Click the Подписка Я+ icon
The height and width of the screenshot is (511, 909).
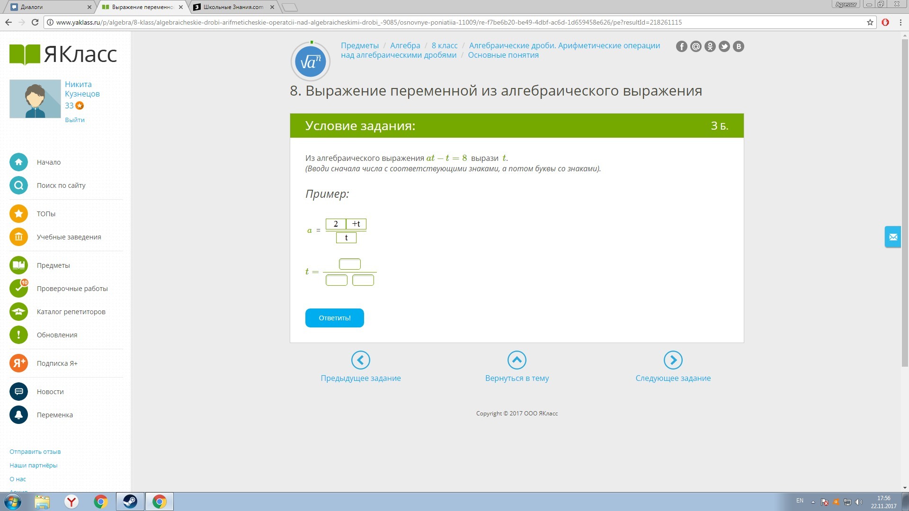18,363
